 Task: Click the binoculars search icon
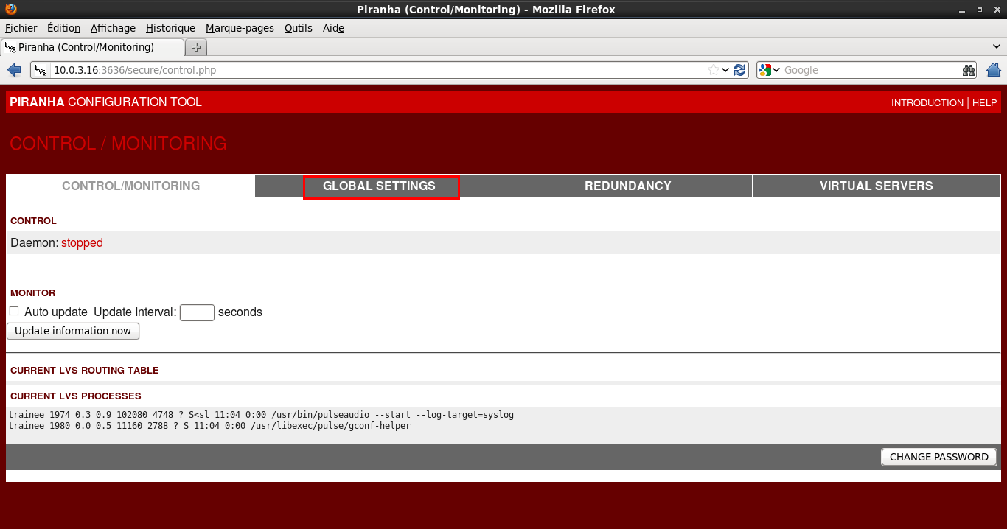click(969, 70)
